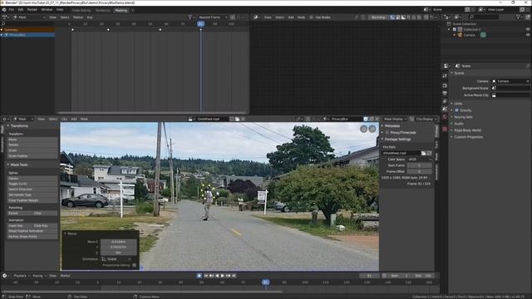Open the Mask Display dropdown
Image resolution: width=532 pixels, height=299 pixels.
point(395,120)
